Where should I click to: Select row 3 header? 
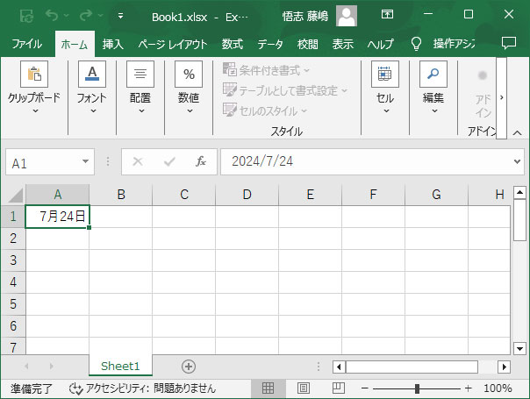point(13,260)
